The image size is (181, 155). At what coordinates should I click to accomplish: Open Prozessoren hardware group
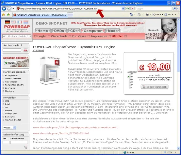coord(11,82)
